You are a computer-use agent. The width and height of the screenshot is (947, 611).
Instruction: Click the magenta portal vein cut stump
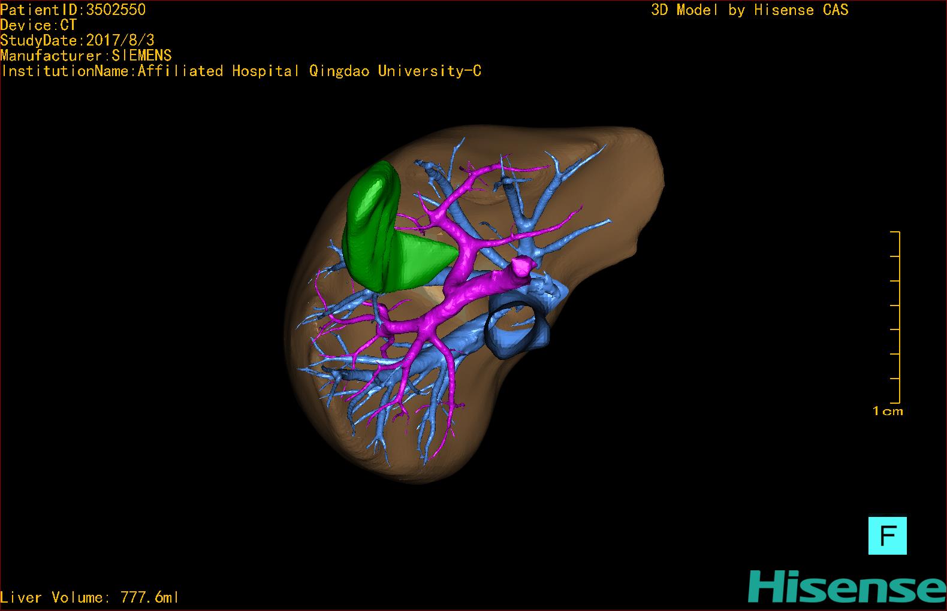[521, 265]
